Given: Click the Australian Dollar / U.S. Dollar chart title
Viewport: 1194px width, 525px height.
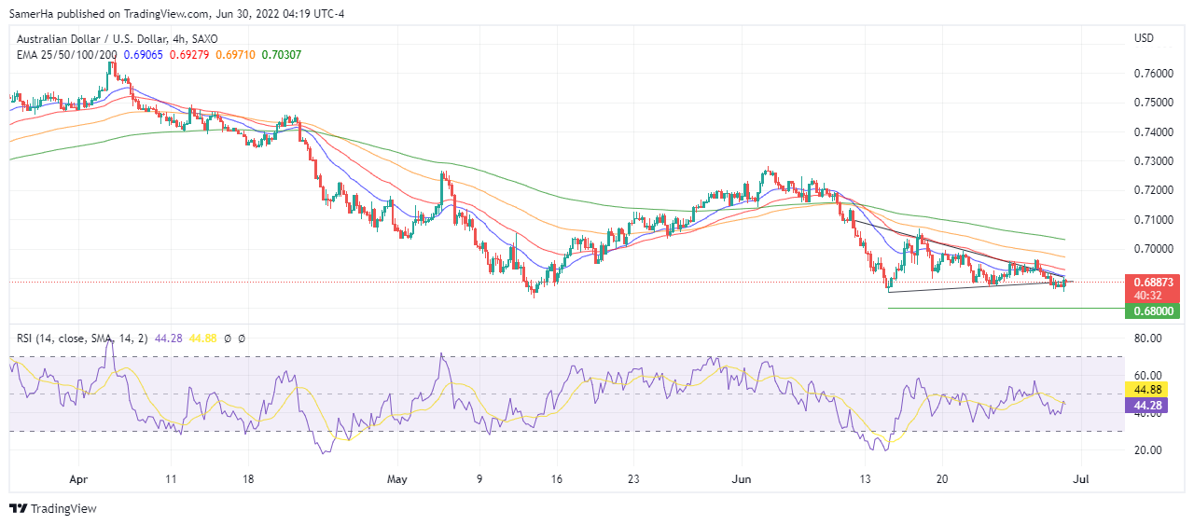Looking at the screenshot, I should pyautogui.click(x=101, y=39).
